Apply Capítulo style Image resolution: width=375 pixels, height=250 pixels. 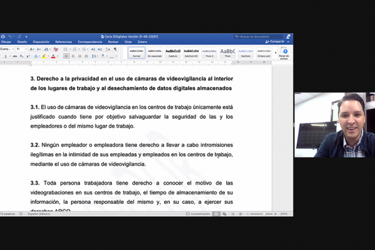point(173,53)
